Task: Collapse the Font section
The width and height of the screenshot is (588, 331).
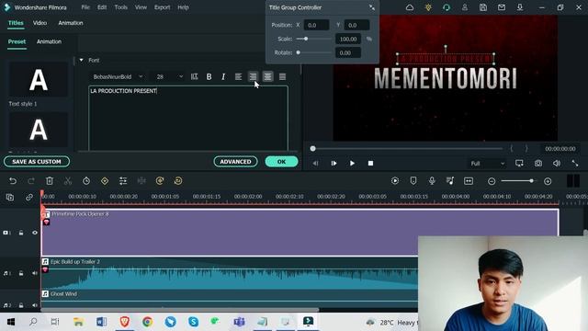Action: (82, 60)
